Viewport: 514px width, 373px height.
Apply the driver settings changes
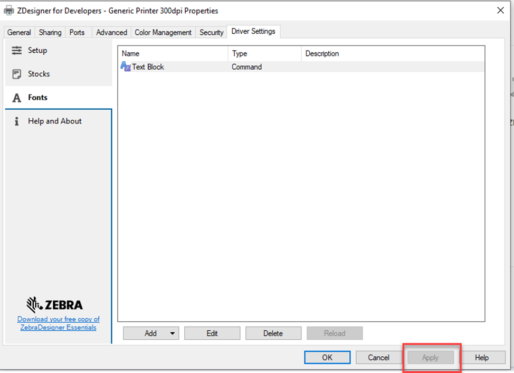click(x=430, y=357)
